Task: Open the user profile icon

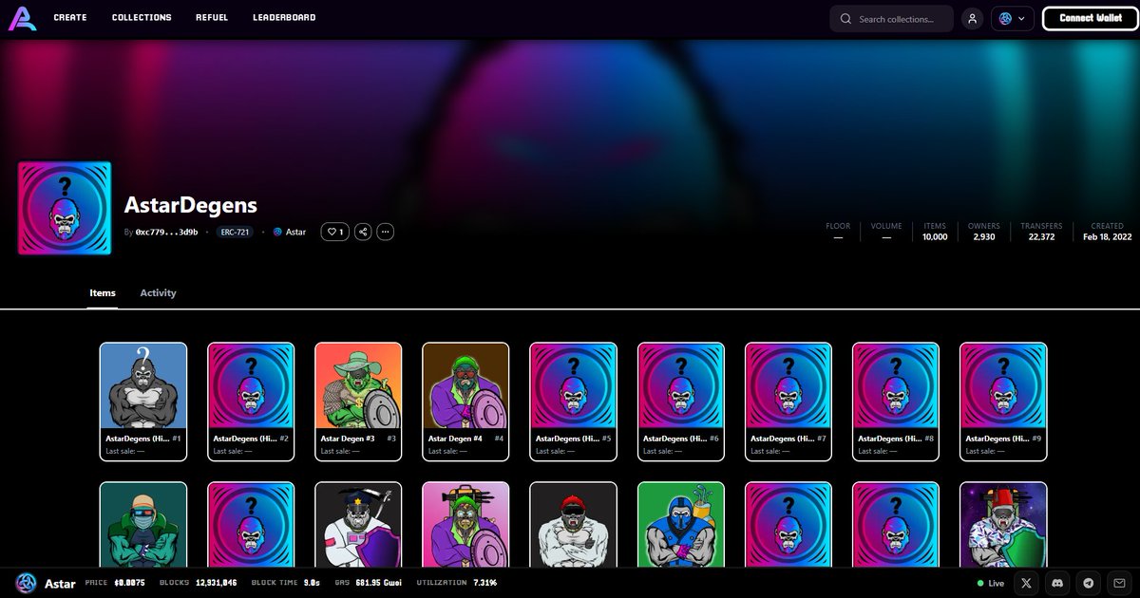Action: point(972,19)
